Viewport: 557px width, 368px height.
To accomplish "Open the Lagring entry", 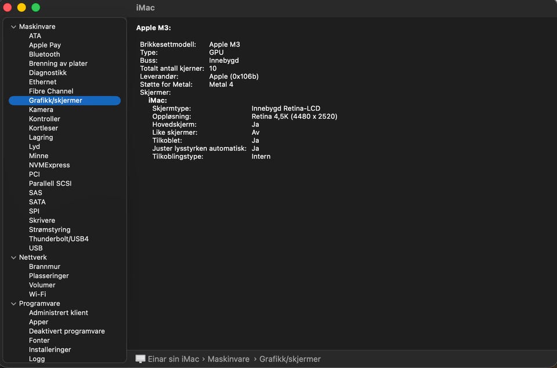I will (x=41, y=137).
